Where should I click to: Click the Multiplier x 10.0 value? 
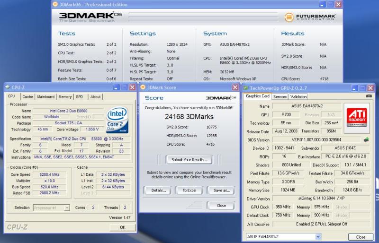(x=50, y=181)
